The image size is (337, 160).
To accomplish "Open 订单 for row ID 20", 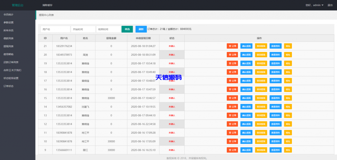I will 232,55.
